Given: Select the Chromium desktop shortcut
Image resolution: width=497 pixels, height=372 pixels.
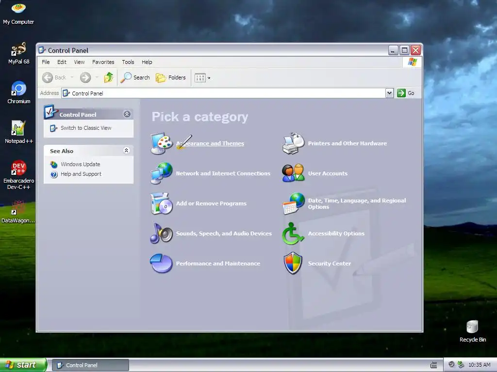Looking at the screenshot, I should (x=18, y=93).
